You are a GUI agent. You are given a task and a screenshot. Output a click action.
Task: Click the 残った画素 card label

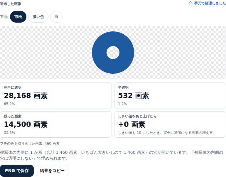coord(13,116)
